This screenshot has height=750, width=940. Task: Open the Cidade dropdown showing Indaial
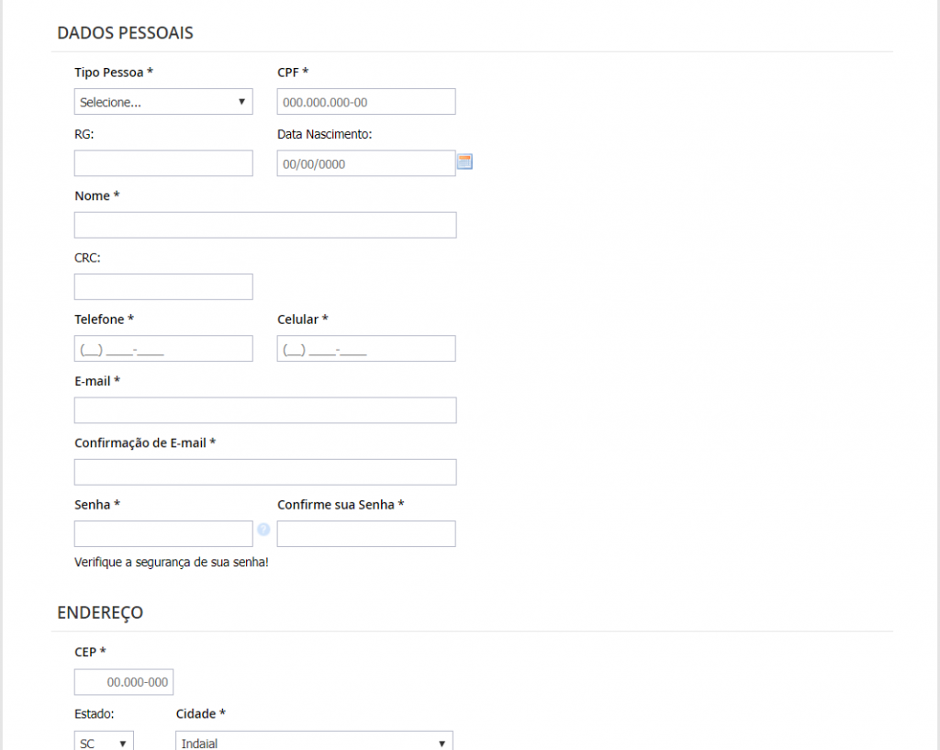tap(314, 742)
